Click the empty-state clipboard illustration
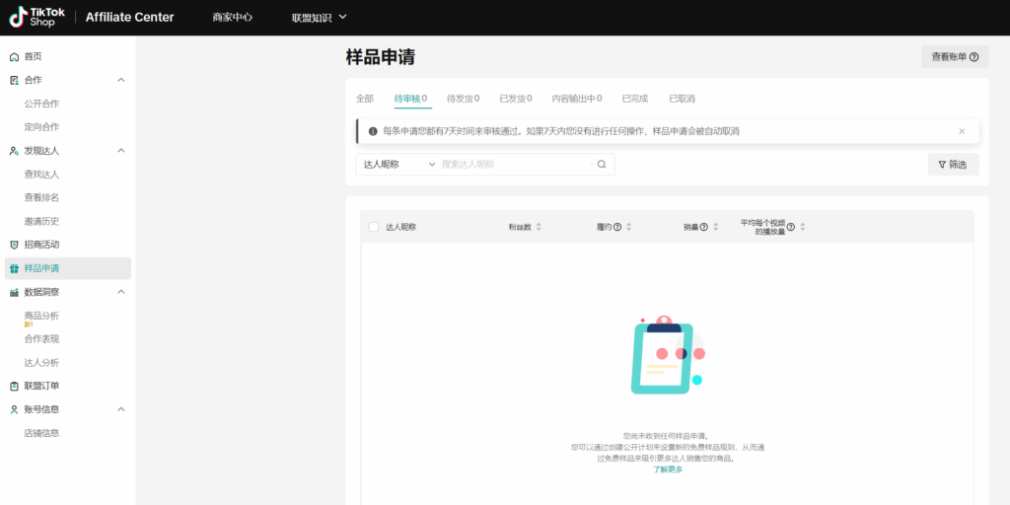This screenshot has width=1010, height=505. (667, 355)
